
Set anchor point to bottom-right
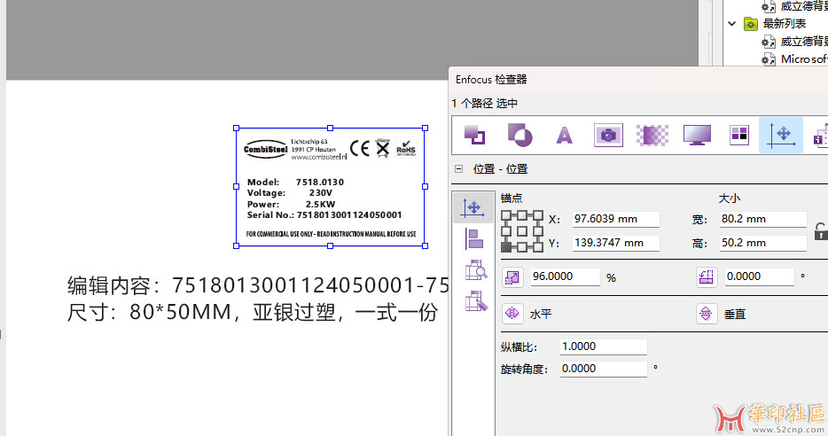point(538,246)
